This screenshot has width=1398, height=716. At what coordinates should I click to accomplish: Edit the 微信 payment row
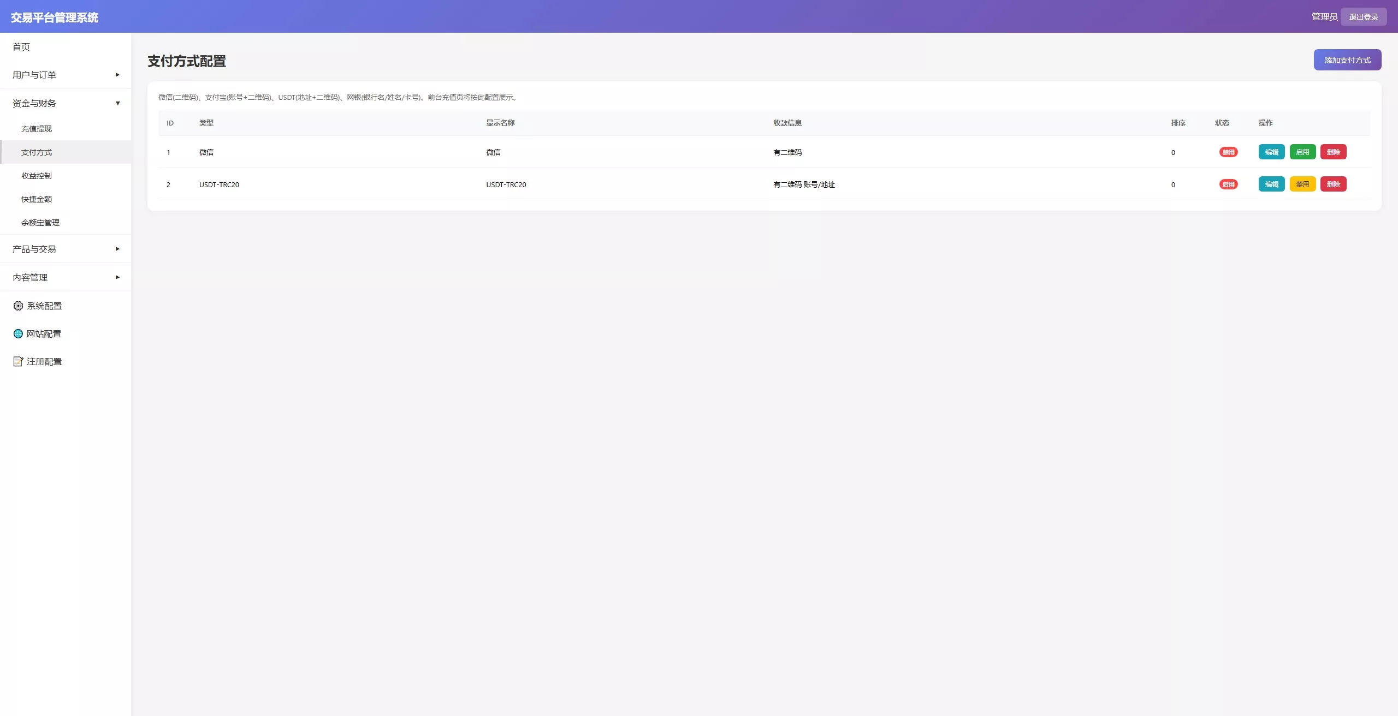point(1271,152)
